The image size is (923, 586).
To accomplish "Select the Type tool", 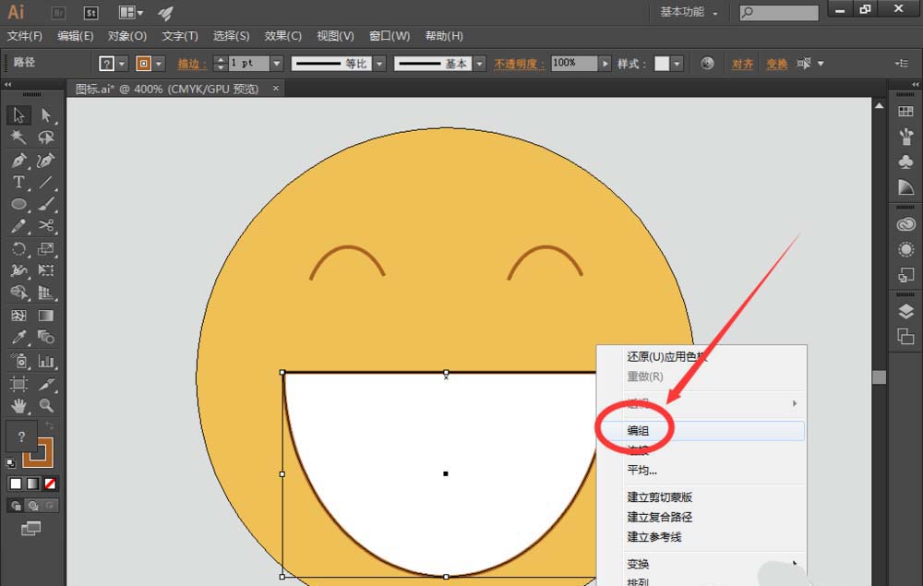I will click(18, 183).
